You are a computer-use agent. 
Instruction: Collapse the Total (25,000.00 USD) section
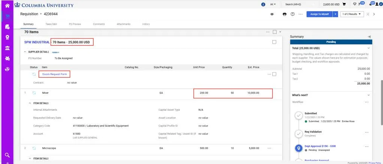coord(369,48)
